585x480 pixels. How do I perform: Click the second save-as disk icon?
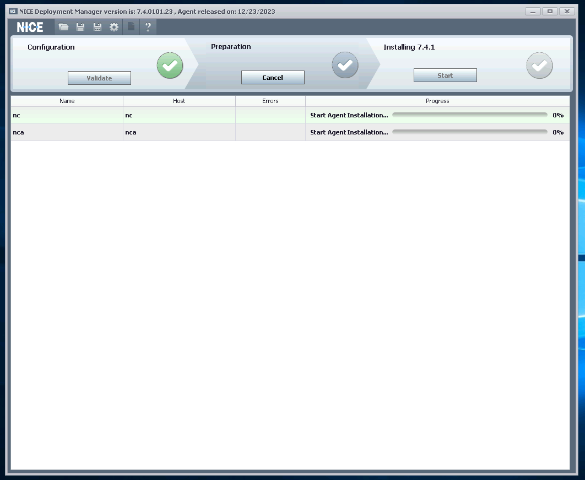(x=97, y=27)
